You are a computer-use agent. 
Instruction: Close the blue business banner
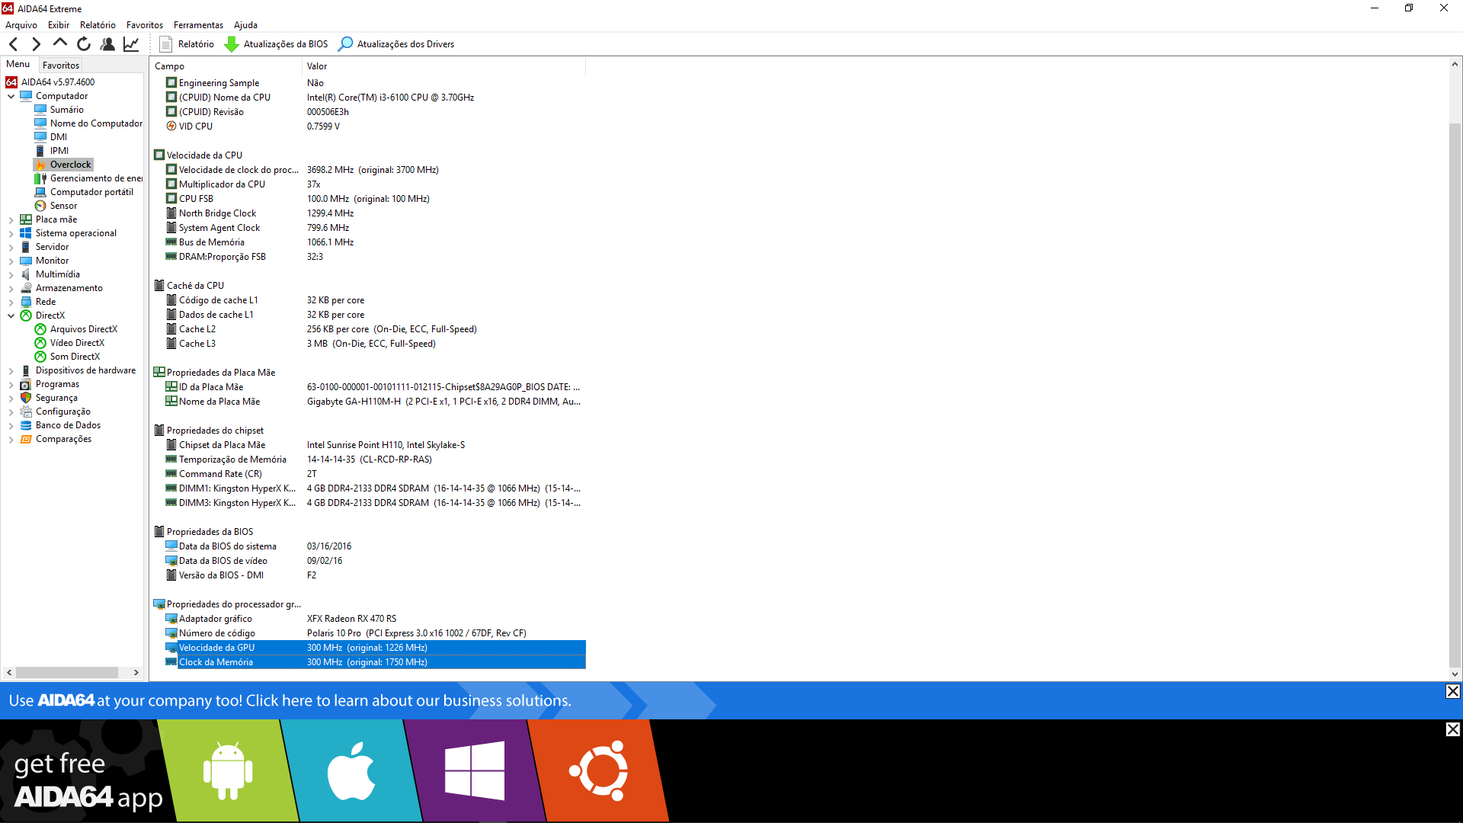pyautogui.click(x=1453, y=691)
